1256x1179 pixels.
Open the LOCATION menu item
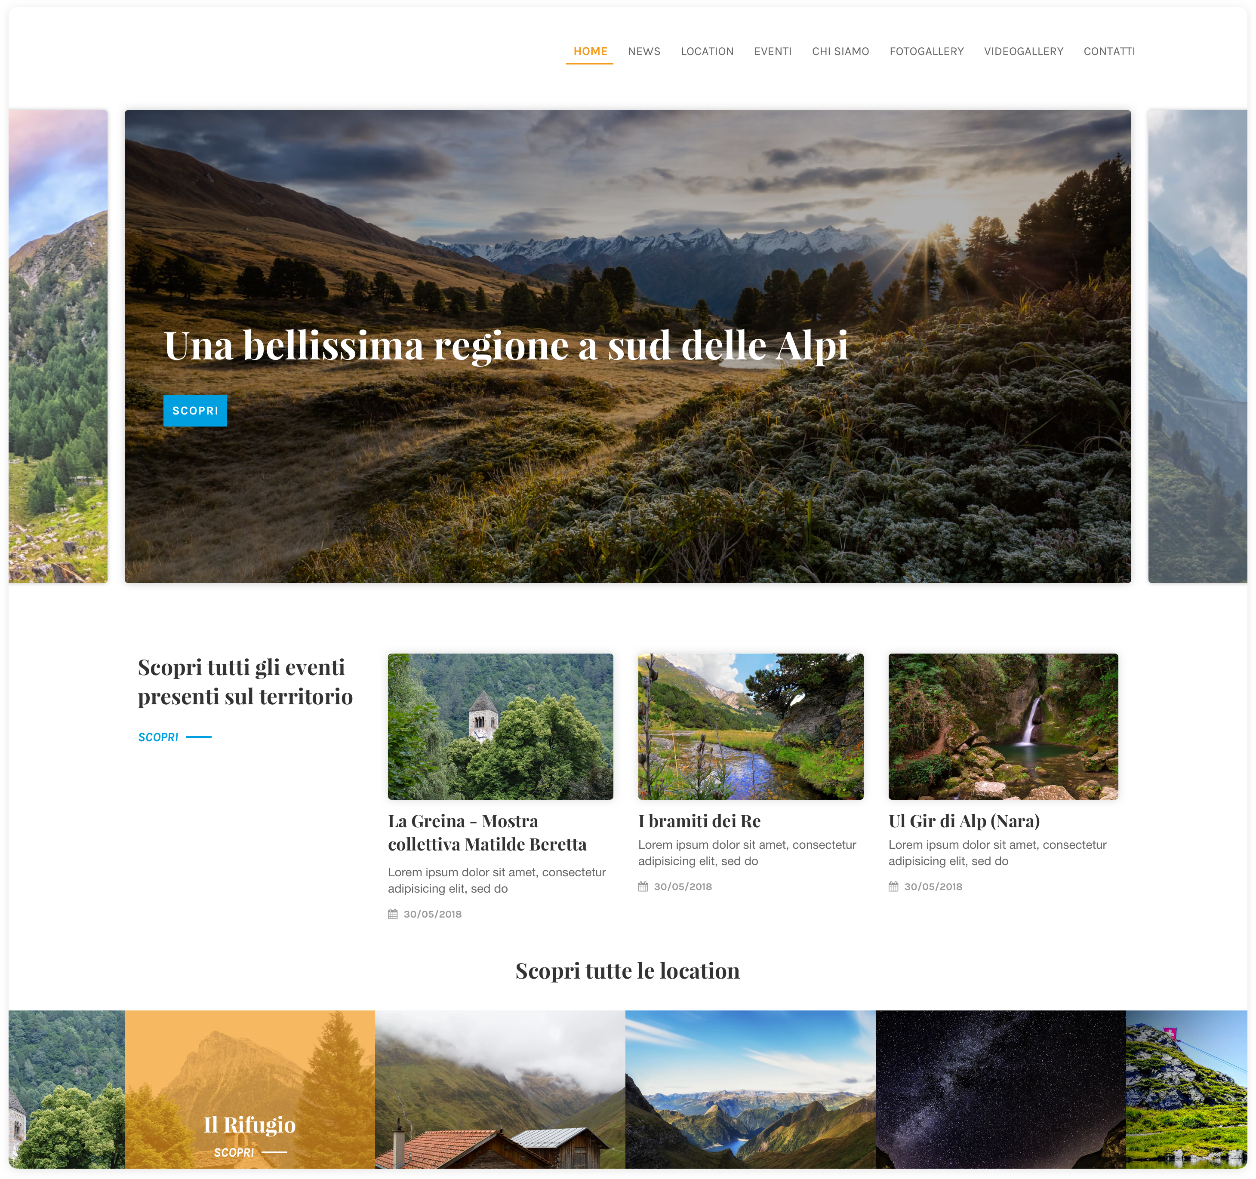point(707,51)
